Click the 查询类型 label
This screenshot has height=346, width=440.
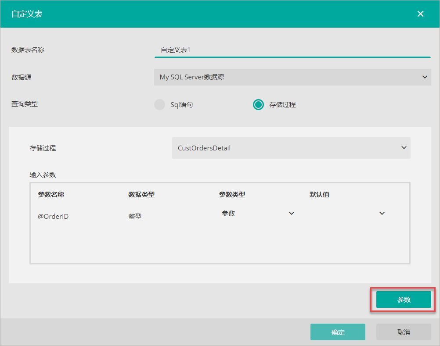pyautogui.click(x=25, y=104)
